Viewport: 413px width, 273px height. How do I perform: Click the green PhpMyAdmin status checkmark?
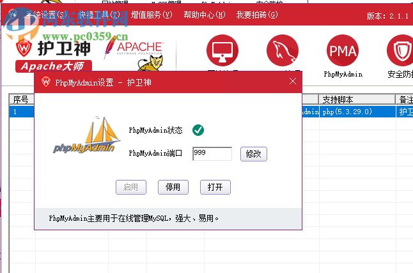click(x=198, y=129)
